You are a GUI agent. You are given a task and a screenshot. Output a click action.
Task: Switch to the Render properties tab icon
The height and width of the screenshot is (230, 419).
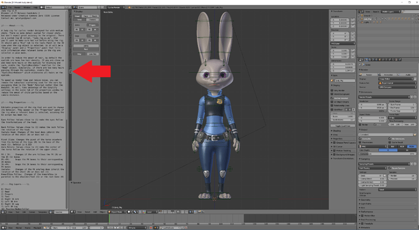click(x=367, y=59)
